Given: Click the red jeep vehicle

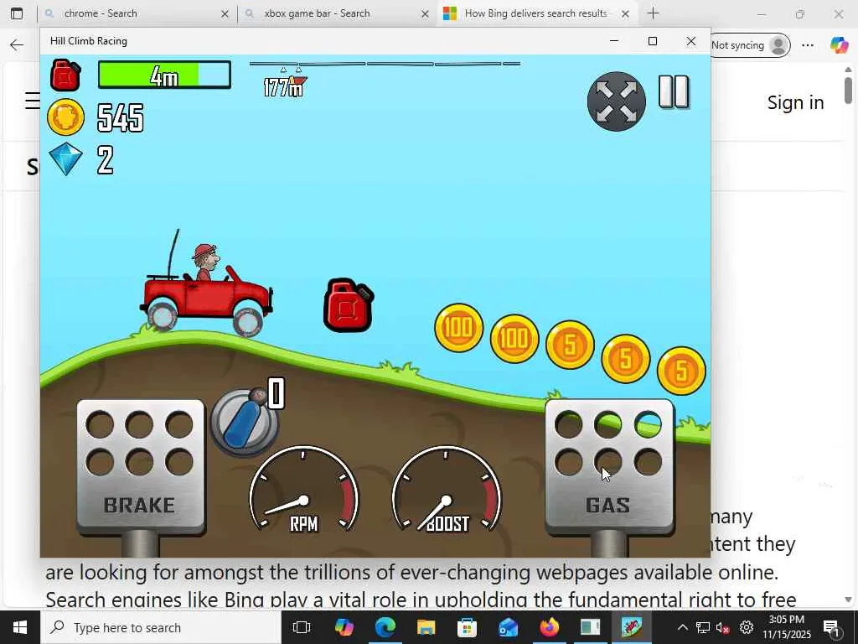Looking at the screenshot, I should pos(207,290).
